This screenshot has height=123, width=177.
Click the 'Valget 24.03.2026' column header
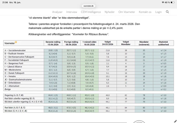pyautogui.click(x=108, y=43)
